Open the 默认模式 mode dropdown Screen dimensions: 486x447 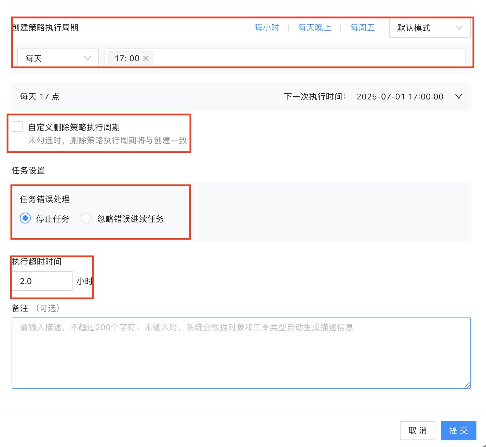tap(430, 28)
